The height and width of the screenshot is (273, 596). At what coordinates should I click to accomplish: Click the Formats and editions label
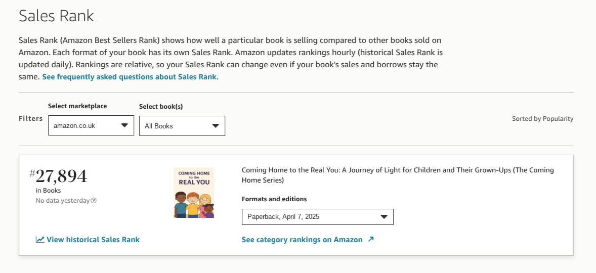[x=274, y=199]
